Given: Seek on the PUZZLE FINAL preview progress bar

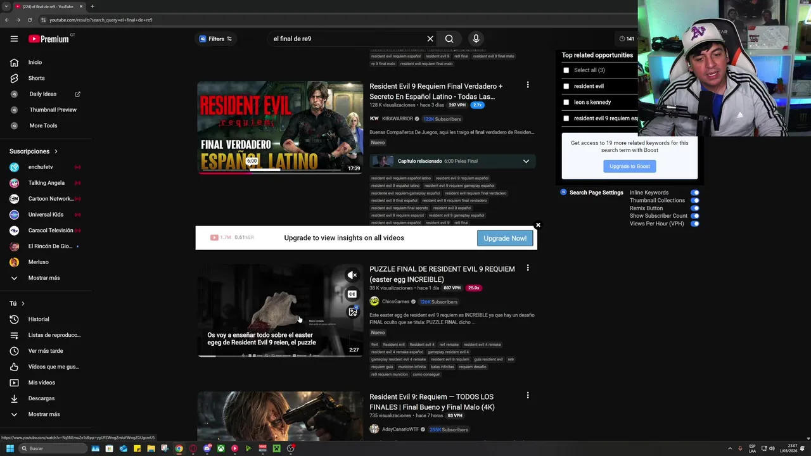Looking at the screenshot, I should point(280,356).
